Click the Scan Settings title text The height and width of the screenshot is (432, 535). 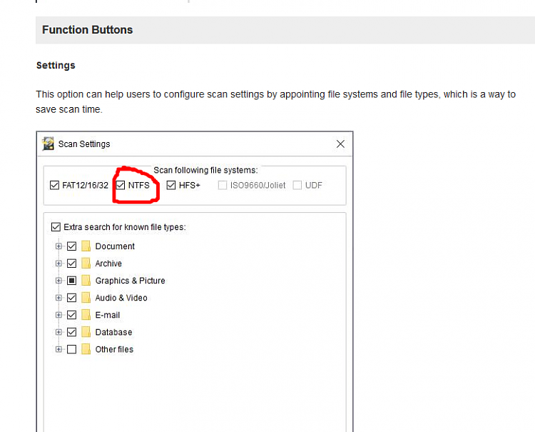pos(84,144)
